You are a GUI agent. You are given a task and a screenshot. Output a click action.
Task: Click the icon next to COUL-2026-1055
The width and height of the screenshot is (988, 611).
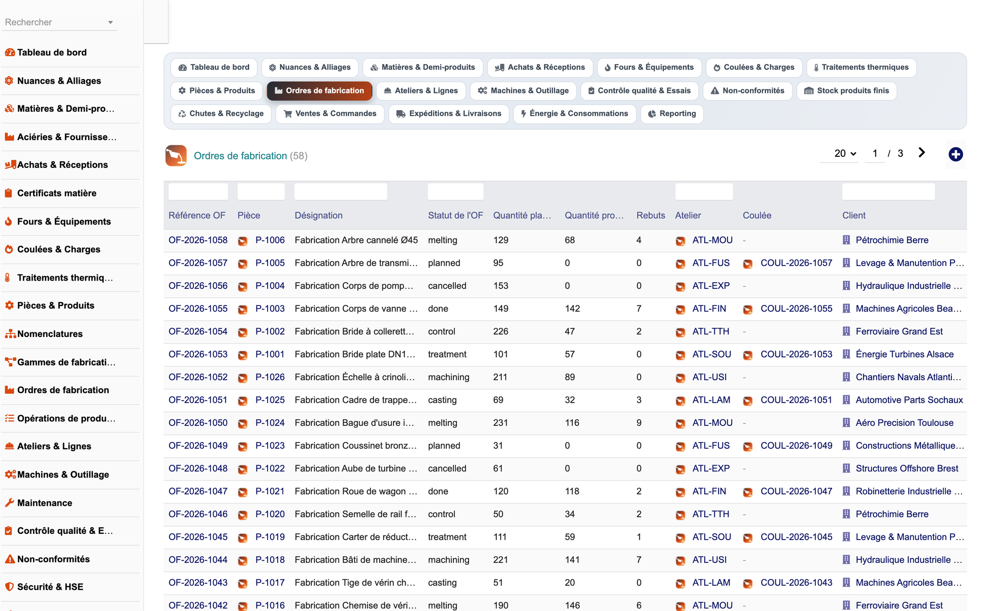tap(748, 309)
